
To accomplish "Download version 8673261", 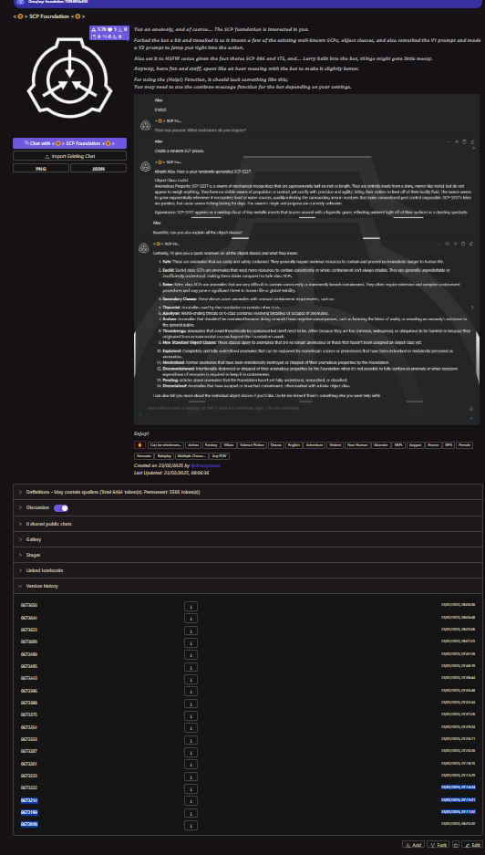I will pos(191,764).
